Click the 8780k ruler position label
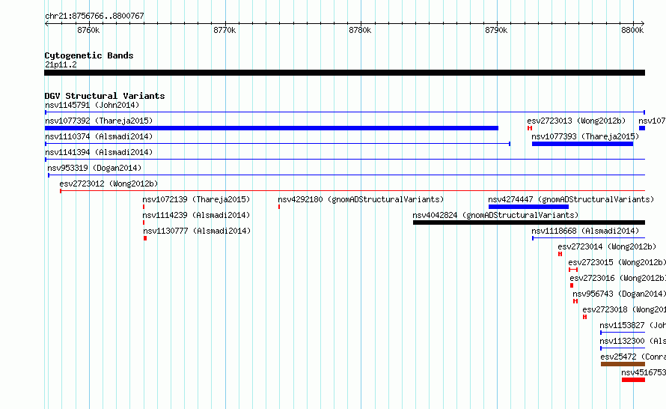 [x=360, y=30]
